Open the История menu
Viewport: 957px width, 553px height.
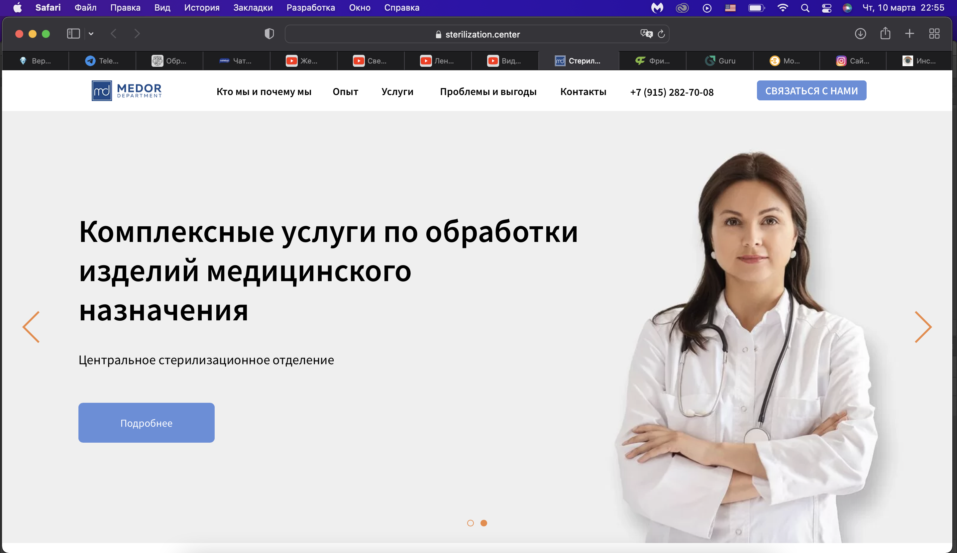click(202, 8)
